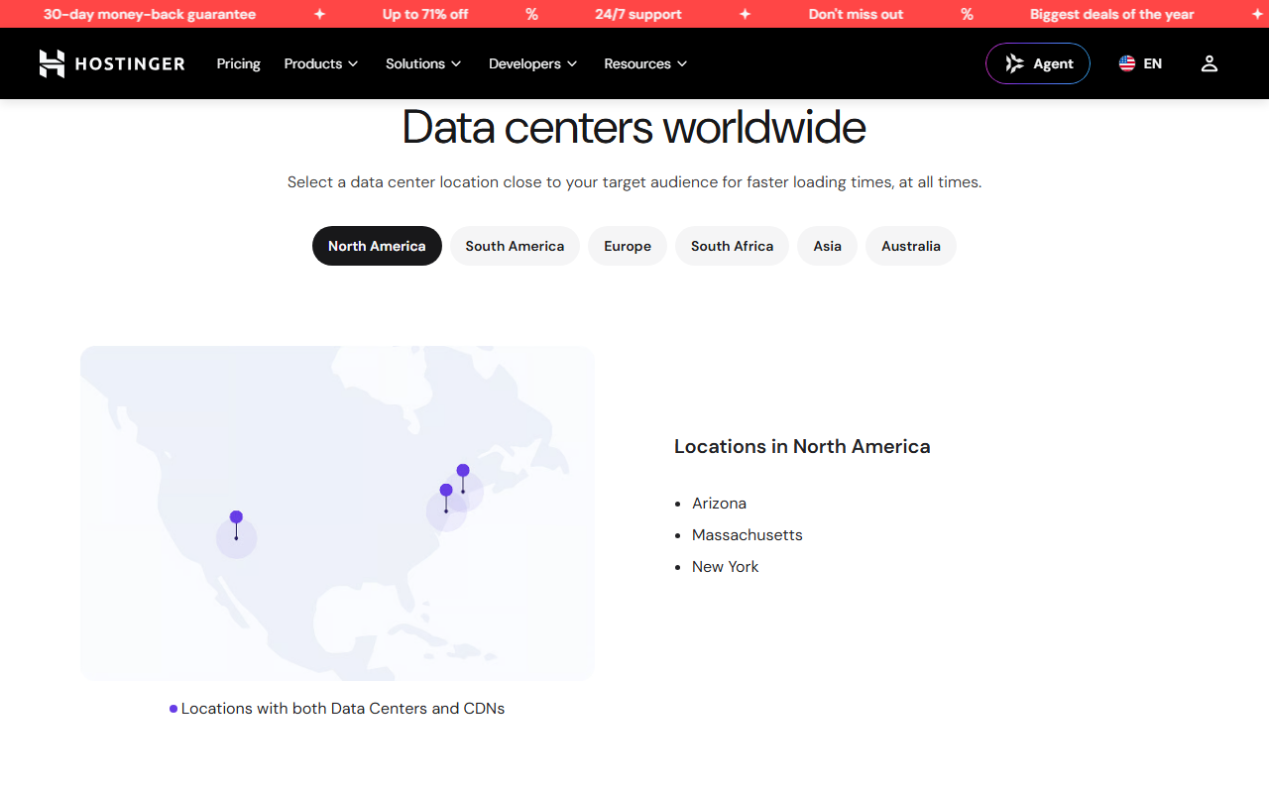The height and width of the screenshot is (793, 1269).
Task: Open the Agent button
Action: [1038, 63]
